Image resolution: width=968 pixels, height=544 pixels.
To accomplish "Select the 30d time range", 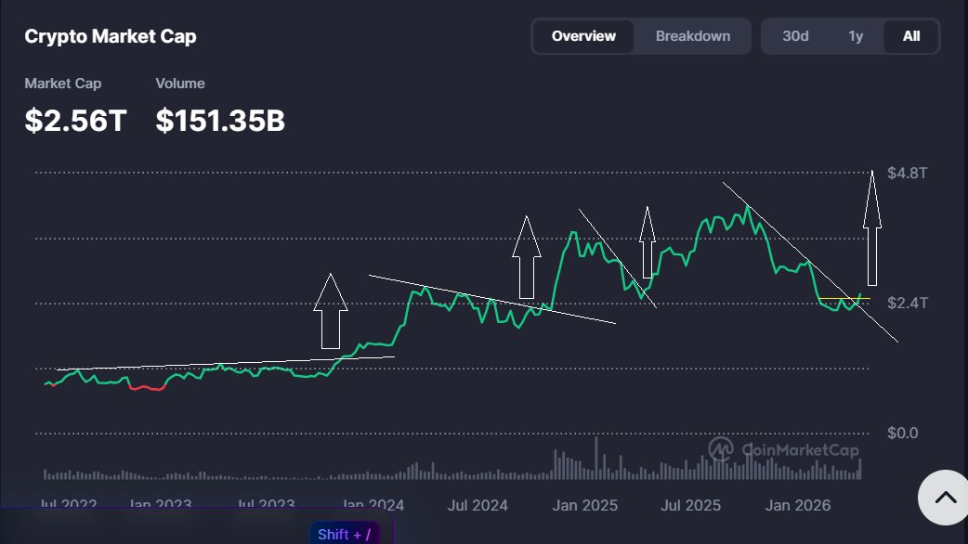I will coord(795,36).
